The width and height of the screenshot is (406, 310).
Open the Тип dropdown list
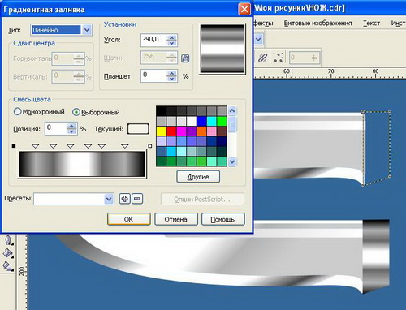(87, 30)
